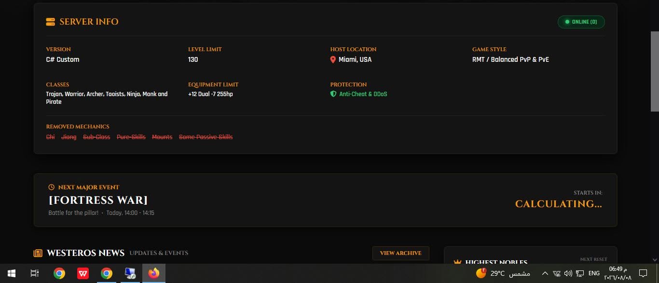Viewport: 659px width, 283px height.
Task: Click the Anti-Cheat protection shield icon
Action: (333, 94)
